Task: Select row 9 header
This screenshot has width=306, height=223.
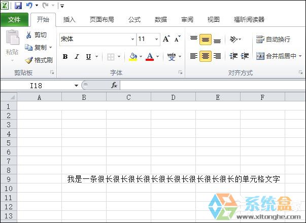Action: 9,179
